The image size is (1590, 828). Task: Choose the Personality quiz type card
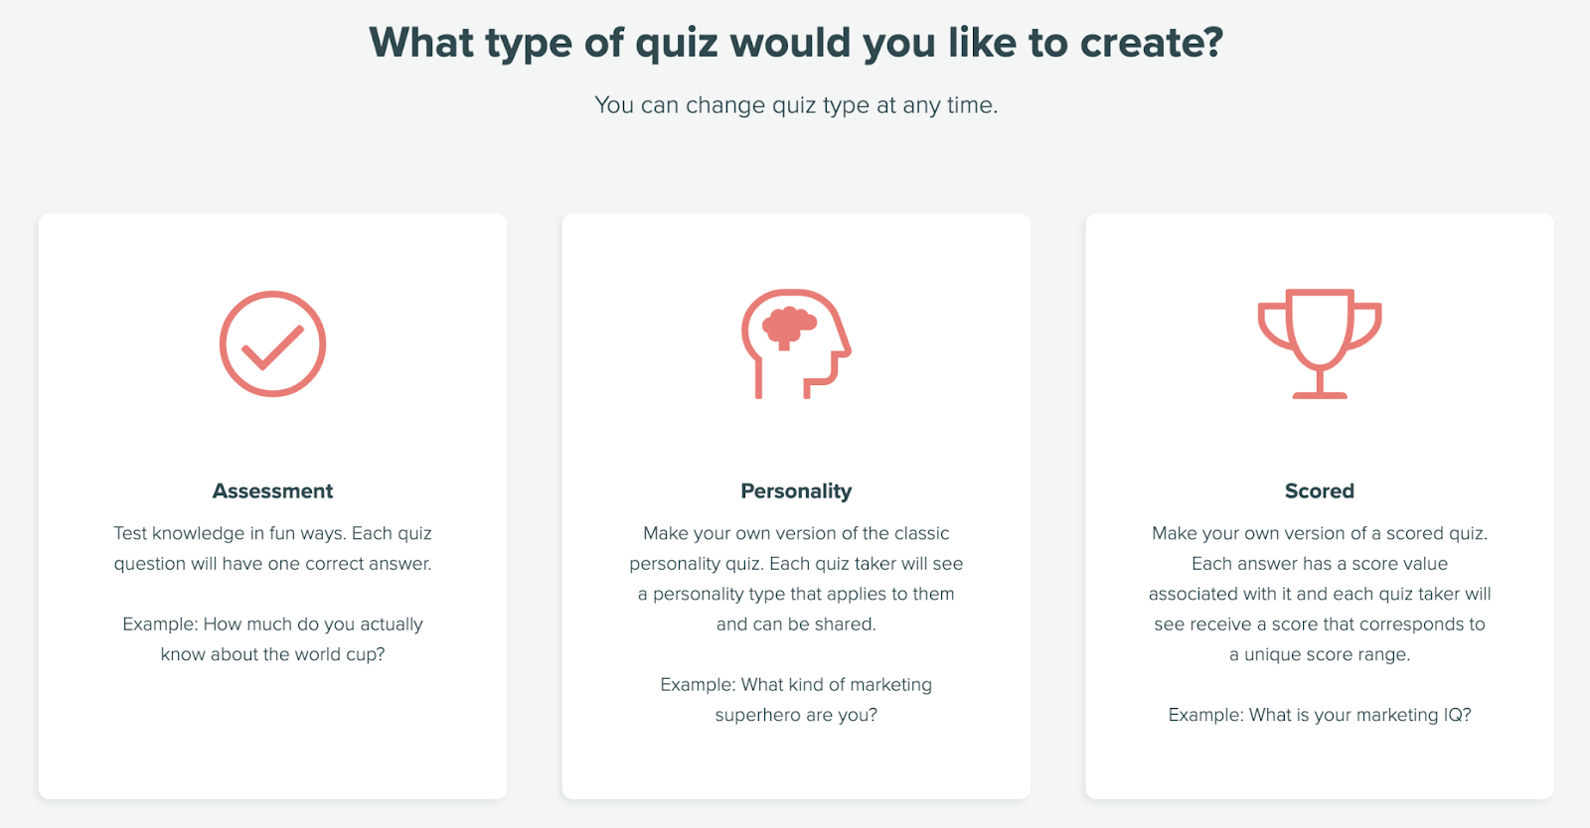pos(796,764)
